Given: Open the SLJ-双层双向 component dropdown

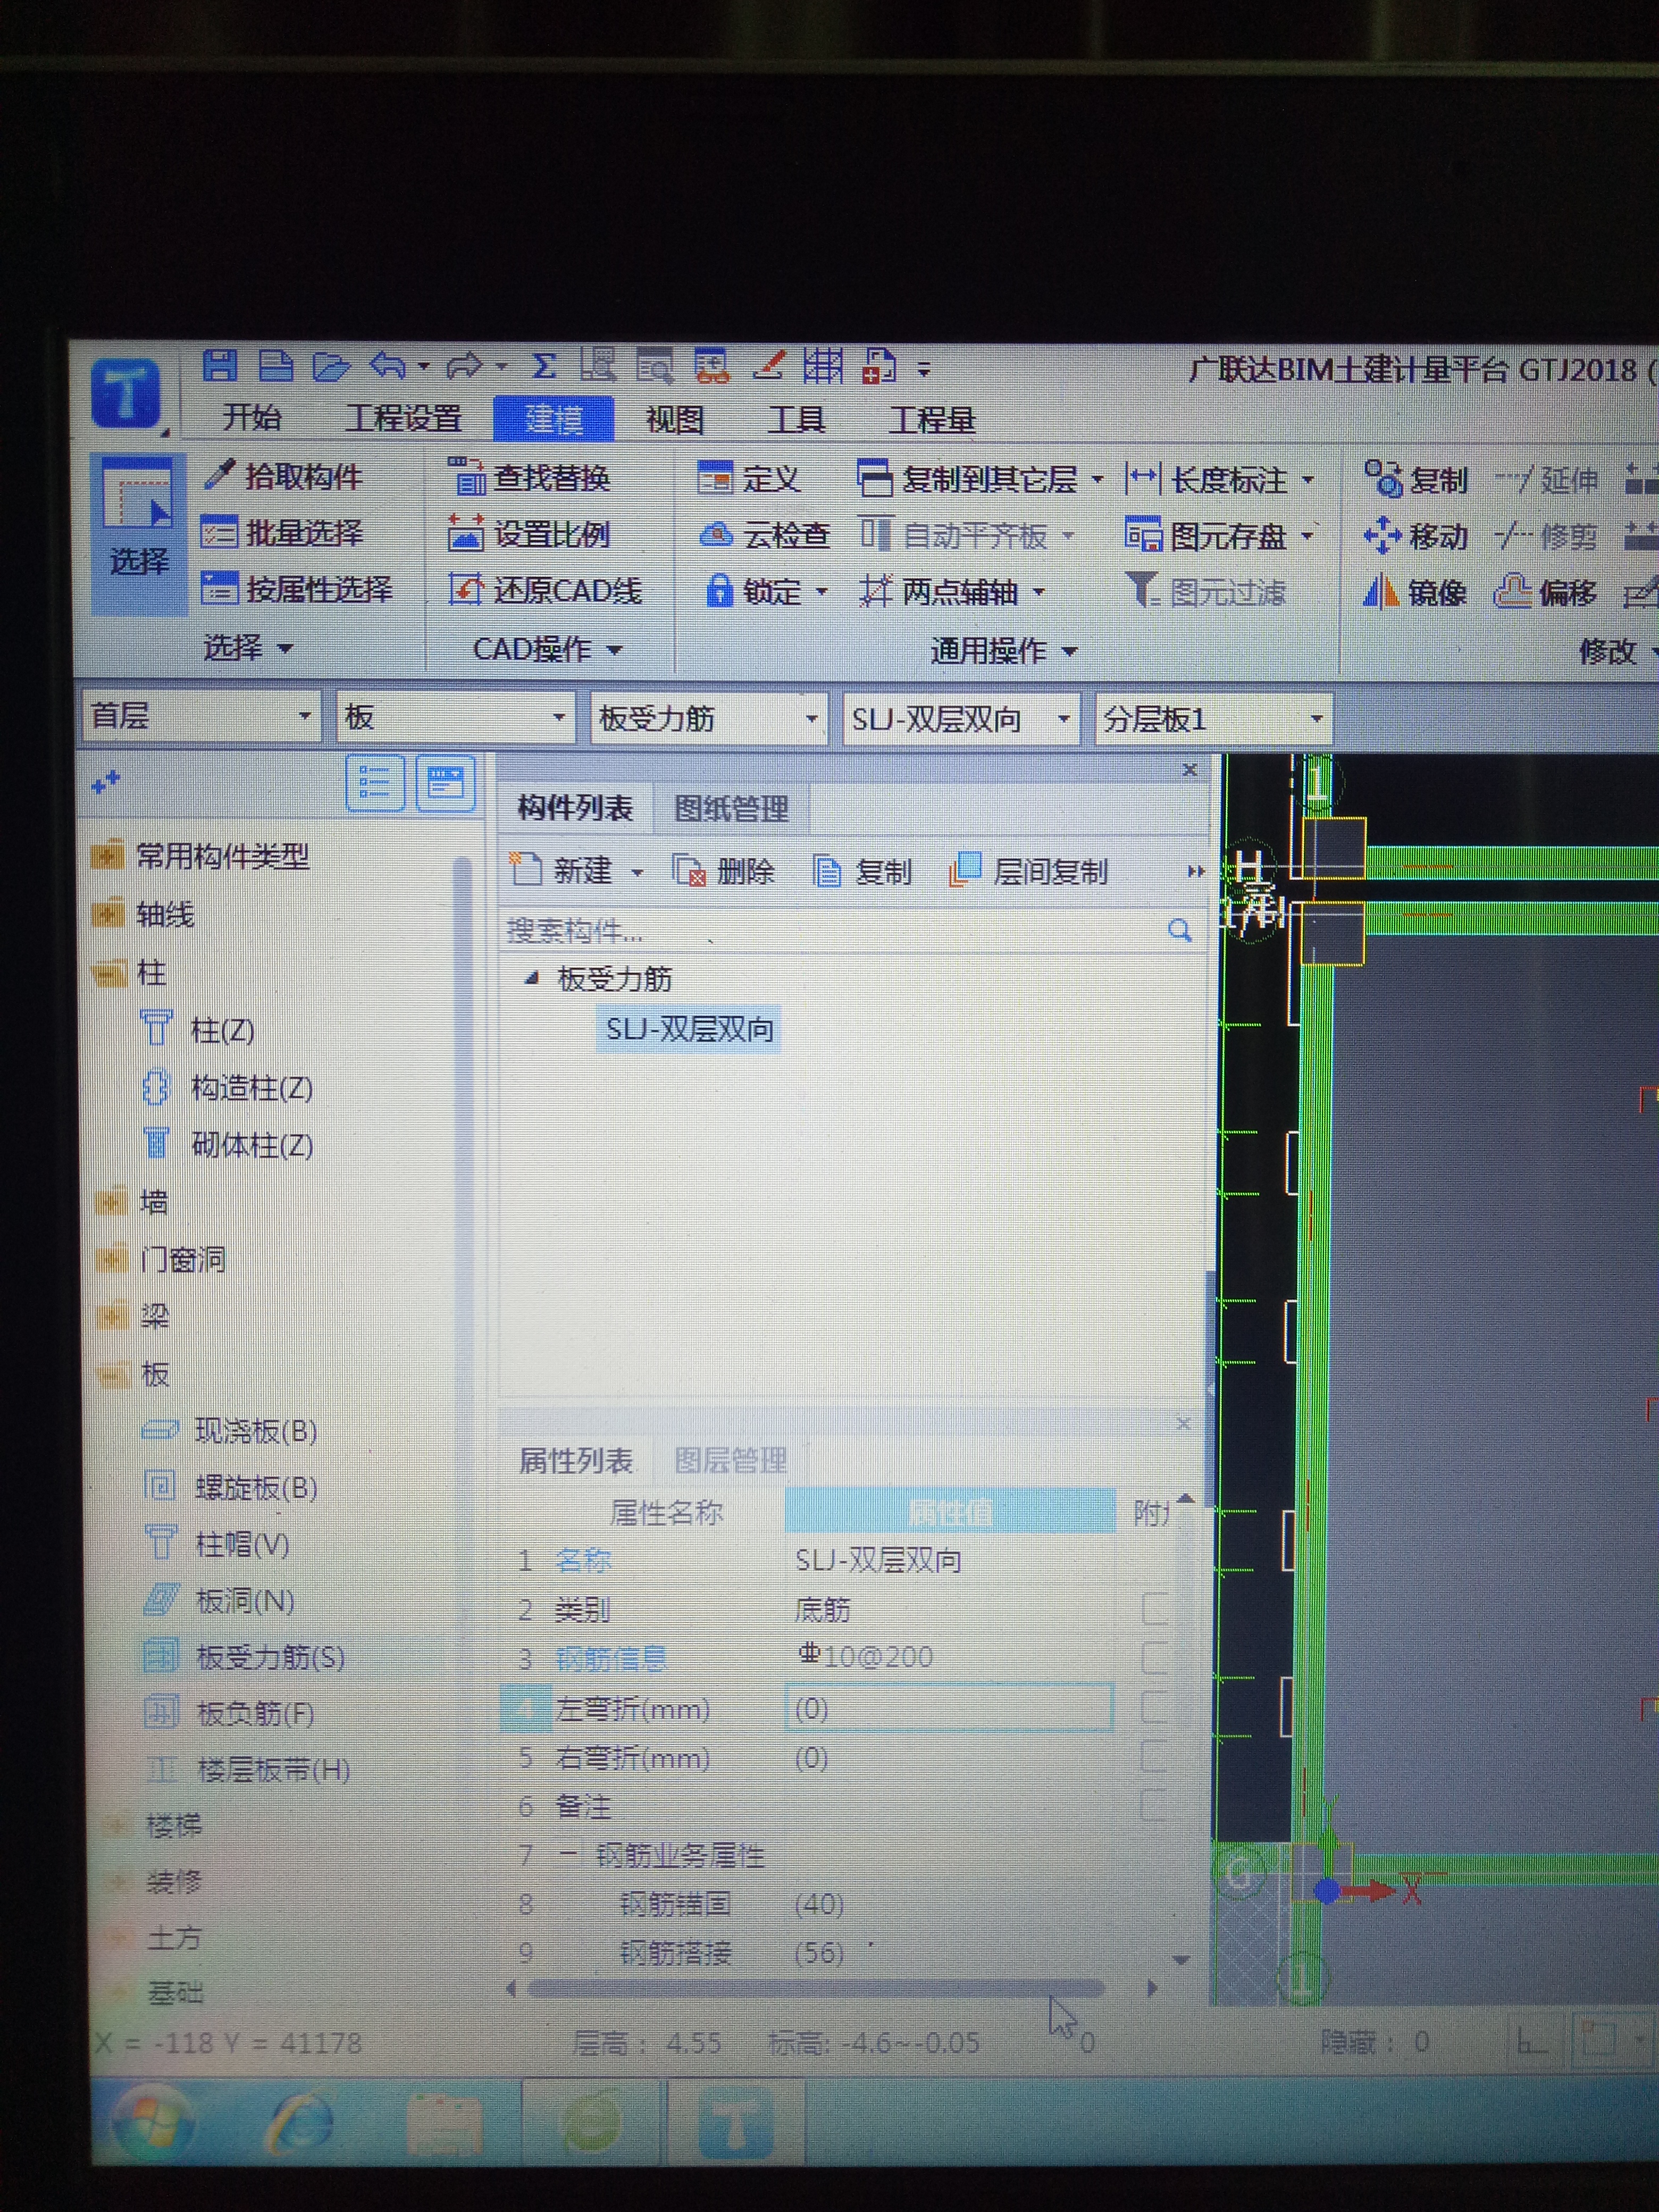Looking at the screenshot, I should tap(961, 718).
